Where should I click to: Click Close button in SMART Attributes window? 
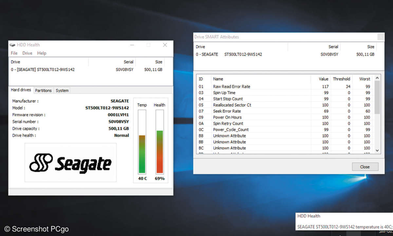click(365, 167)
